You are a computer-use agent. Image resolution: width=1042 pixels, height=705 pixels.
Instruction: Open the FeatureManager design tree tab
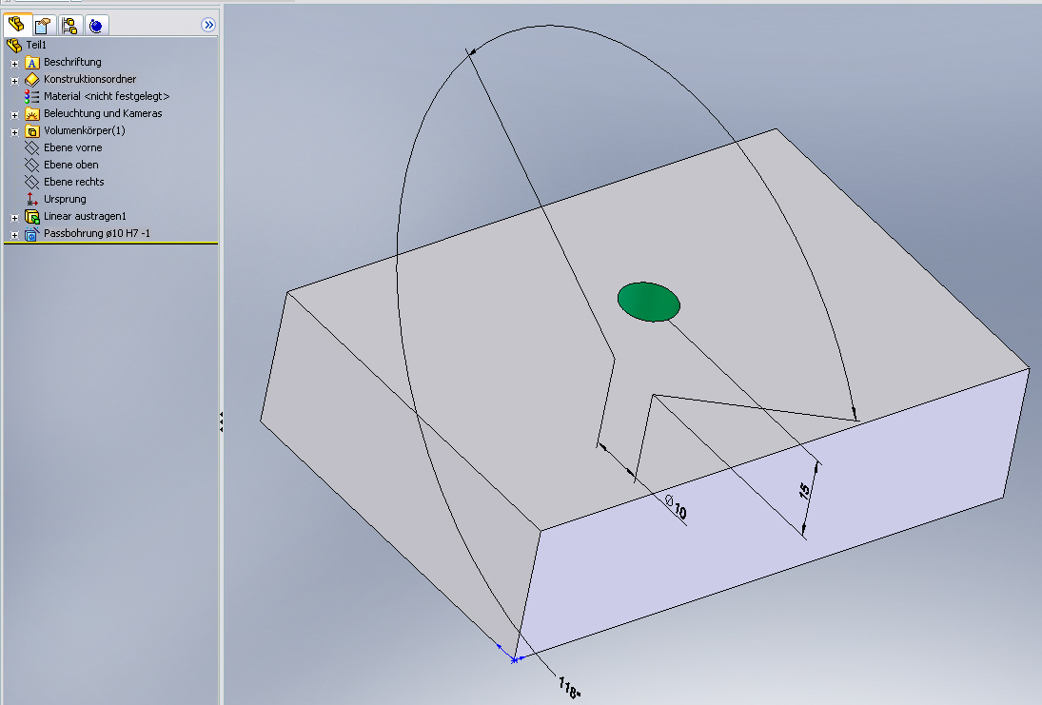[16, 25]
